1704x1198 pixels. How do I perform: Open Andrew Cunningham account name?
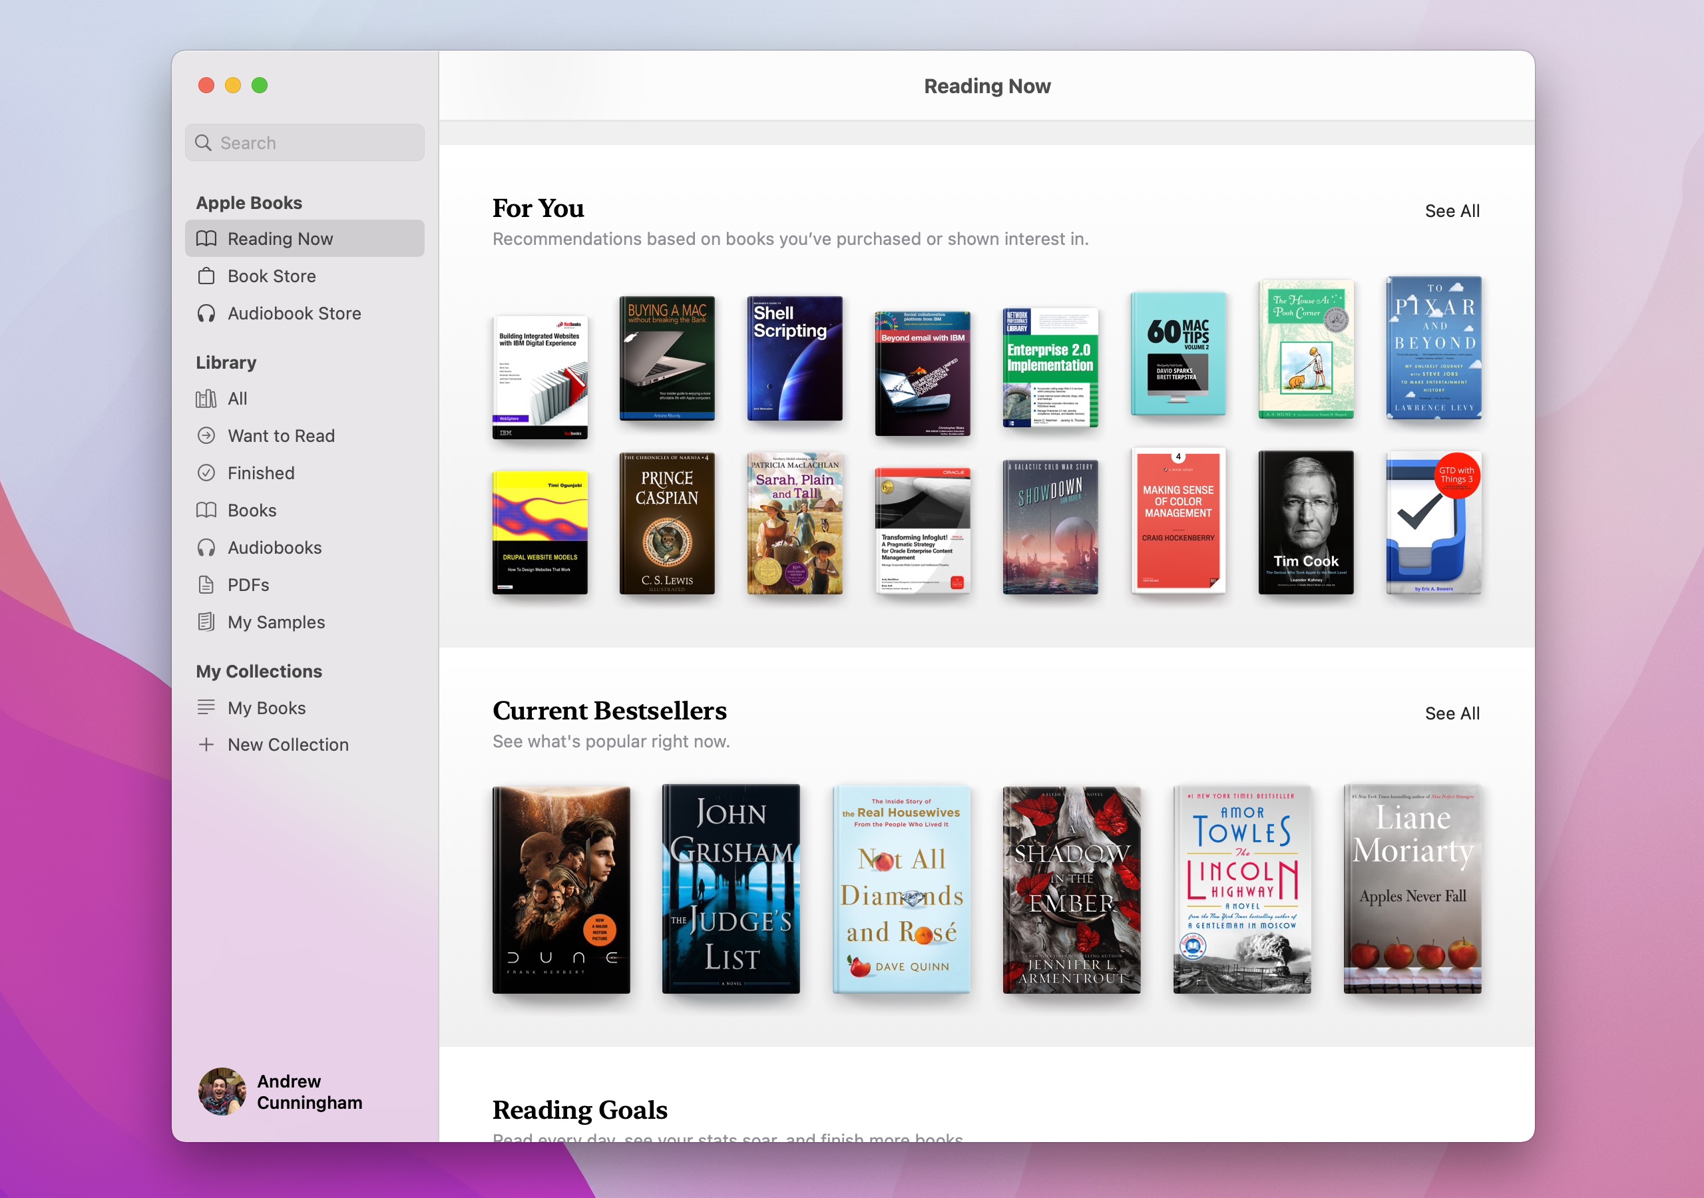click(x=310, y=1092)
